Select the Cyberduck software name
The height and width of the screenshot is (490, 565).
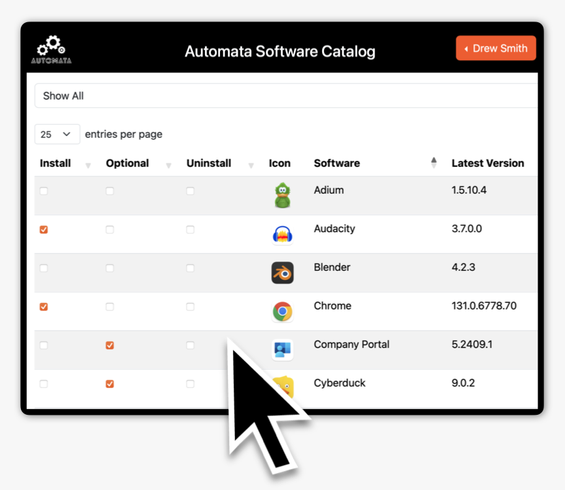(x=339, y=383)
